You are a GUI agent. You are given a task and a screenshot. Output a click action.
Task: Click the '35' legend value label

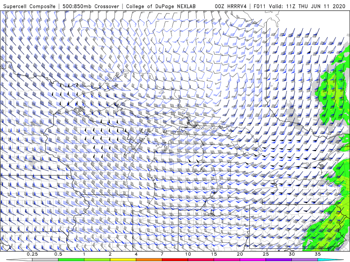click(318, 254)
